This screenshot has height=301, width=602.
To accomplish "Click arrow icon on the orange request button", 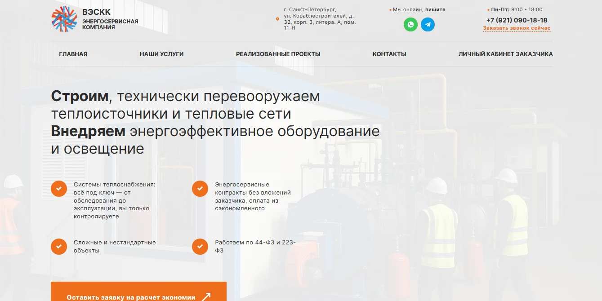I will click(x=206, y=297).
